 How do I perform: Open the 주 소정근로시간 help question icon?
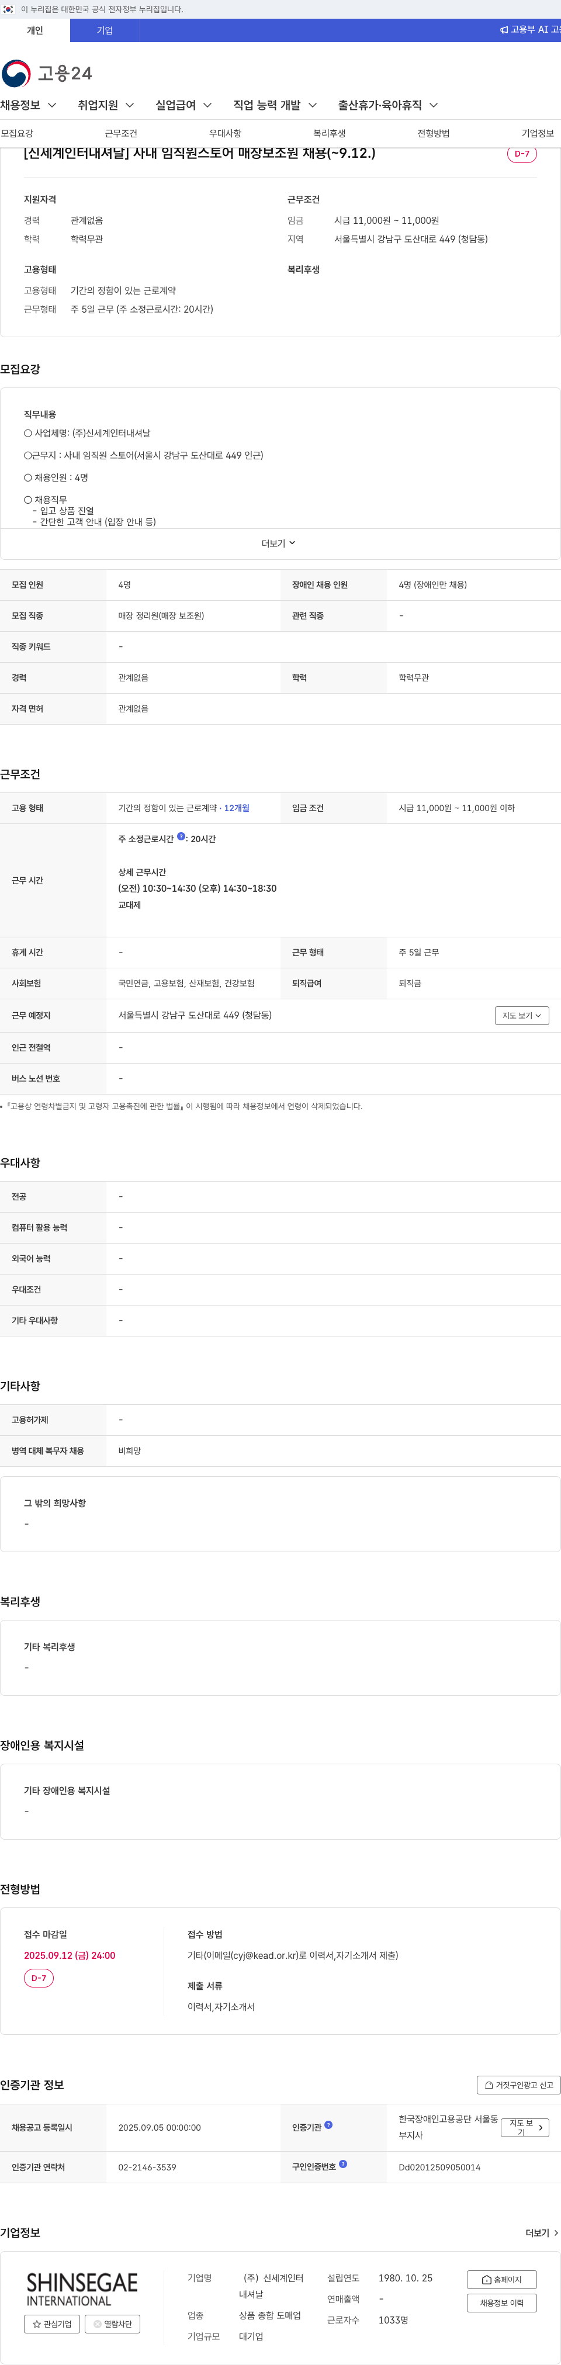pos(182,836)
